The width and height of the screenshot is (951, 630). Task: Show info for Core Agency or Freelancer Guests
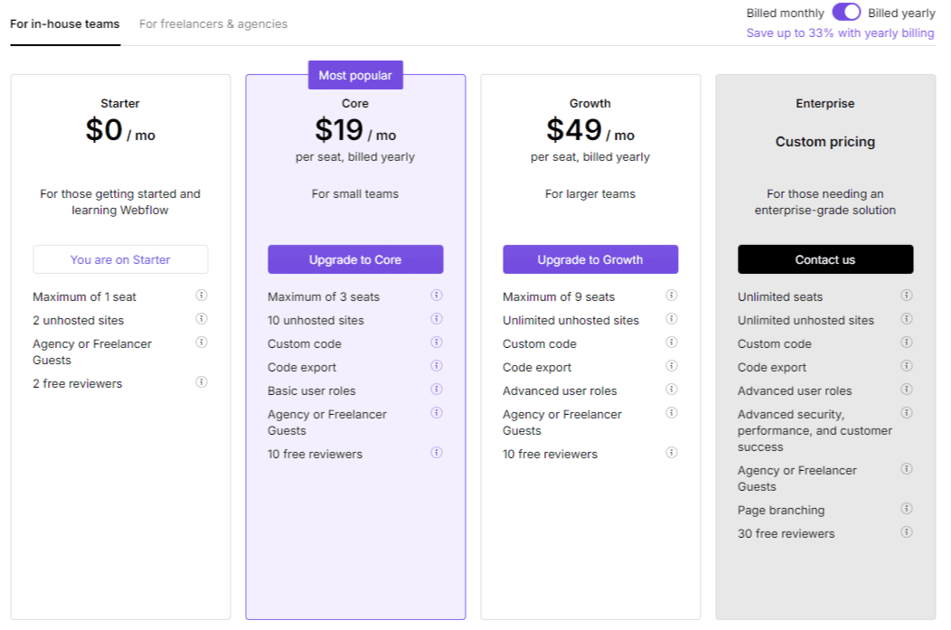437,413
